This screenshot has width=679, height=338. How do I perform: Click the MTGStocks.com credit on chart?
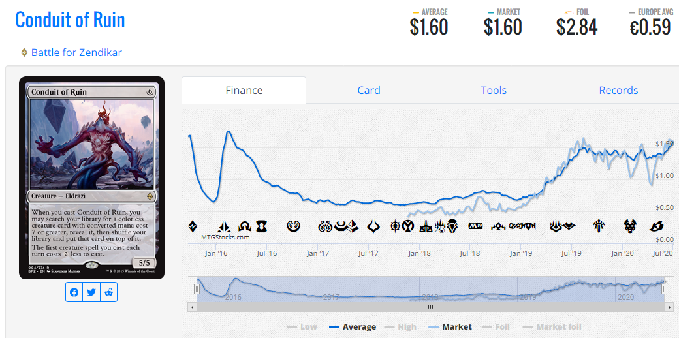point(225,237)
